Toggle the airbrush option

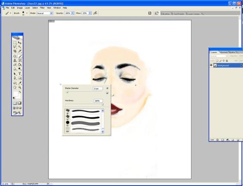[95, 13]
